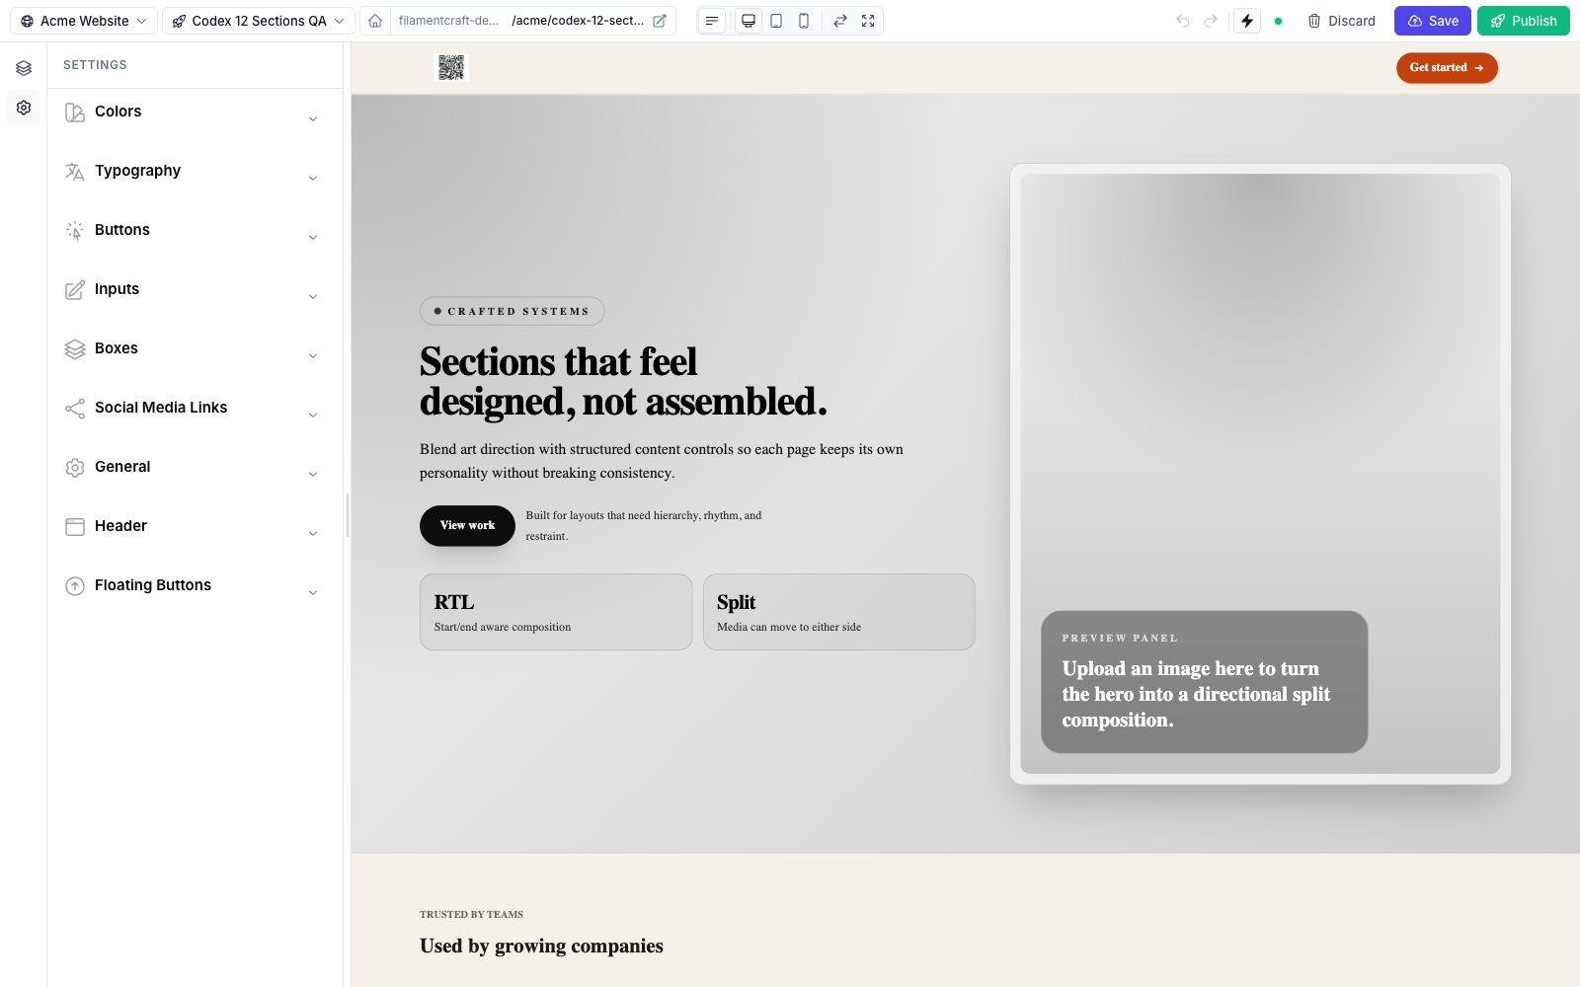Image resolution: width=1580 pixels, height=987 pixels.
Task: Publish the page
Action: point(1524,21)
